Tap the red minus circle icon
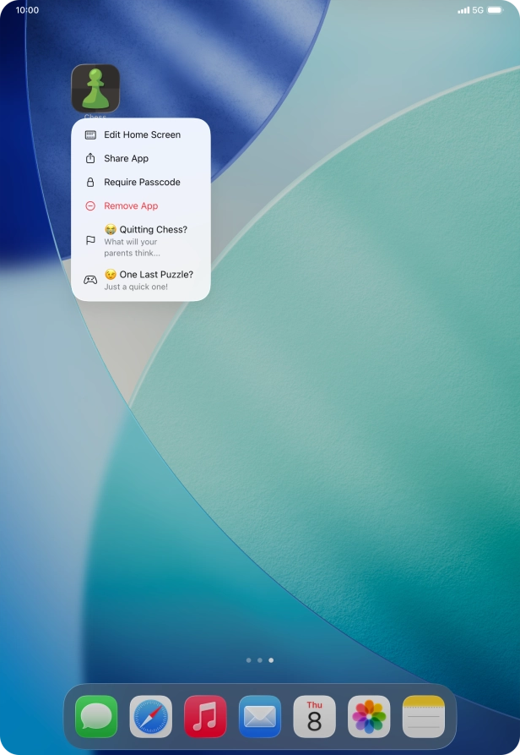The height and width of the screenshot is (755, 520). click(90, 205)
